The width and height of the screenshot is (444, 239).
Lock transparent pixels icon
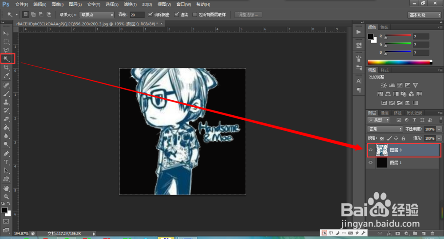click(x=382, y=138)
